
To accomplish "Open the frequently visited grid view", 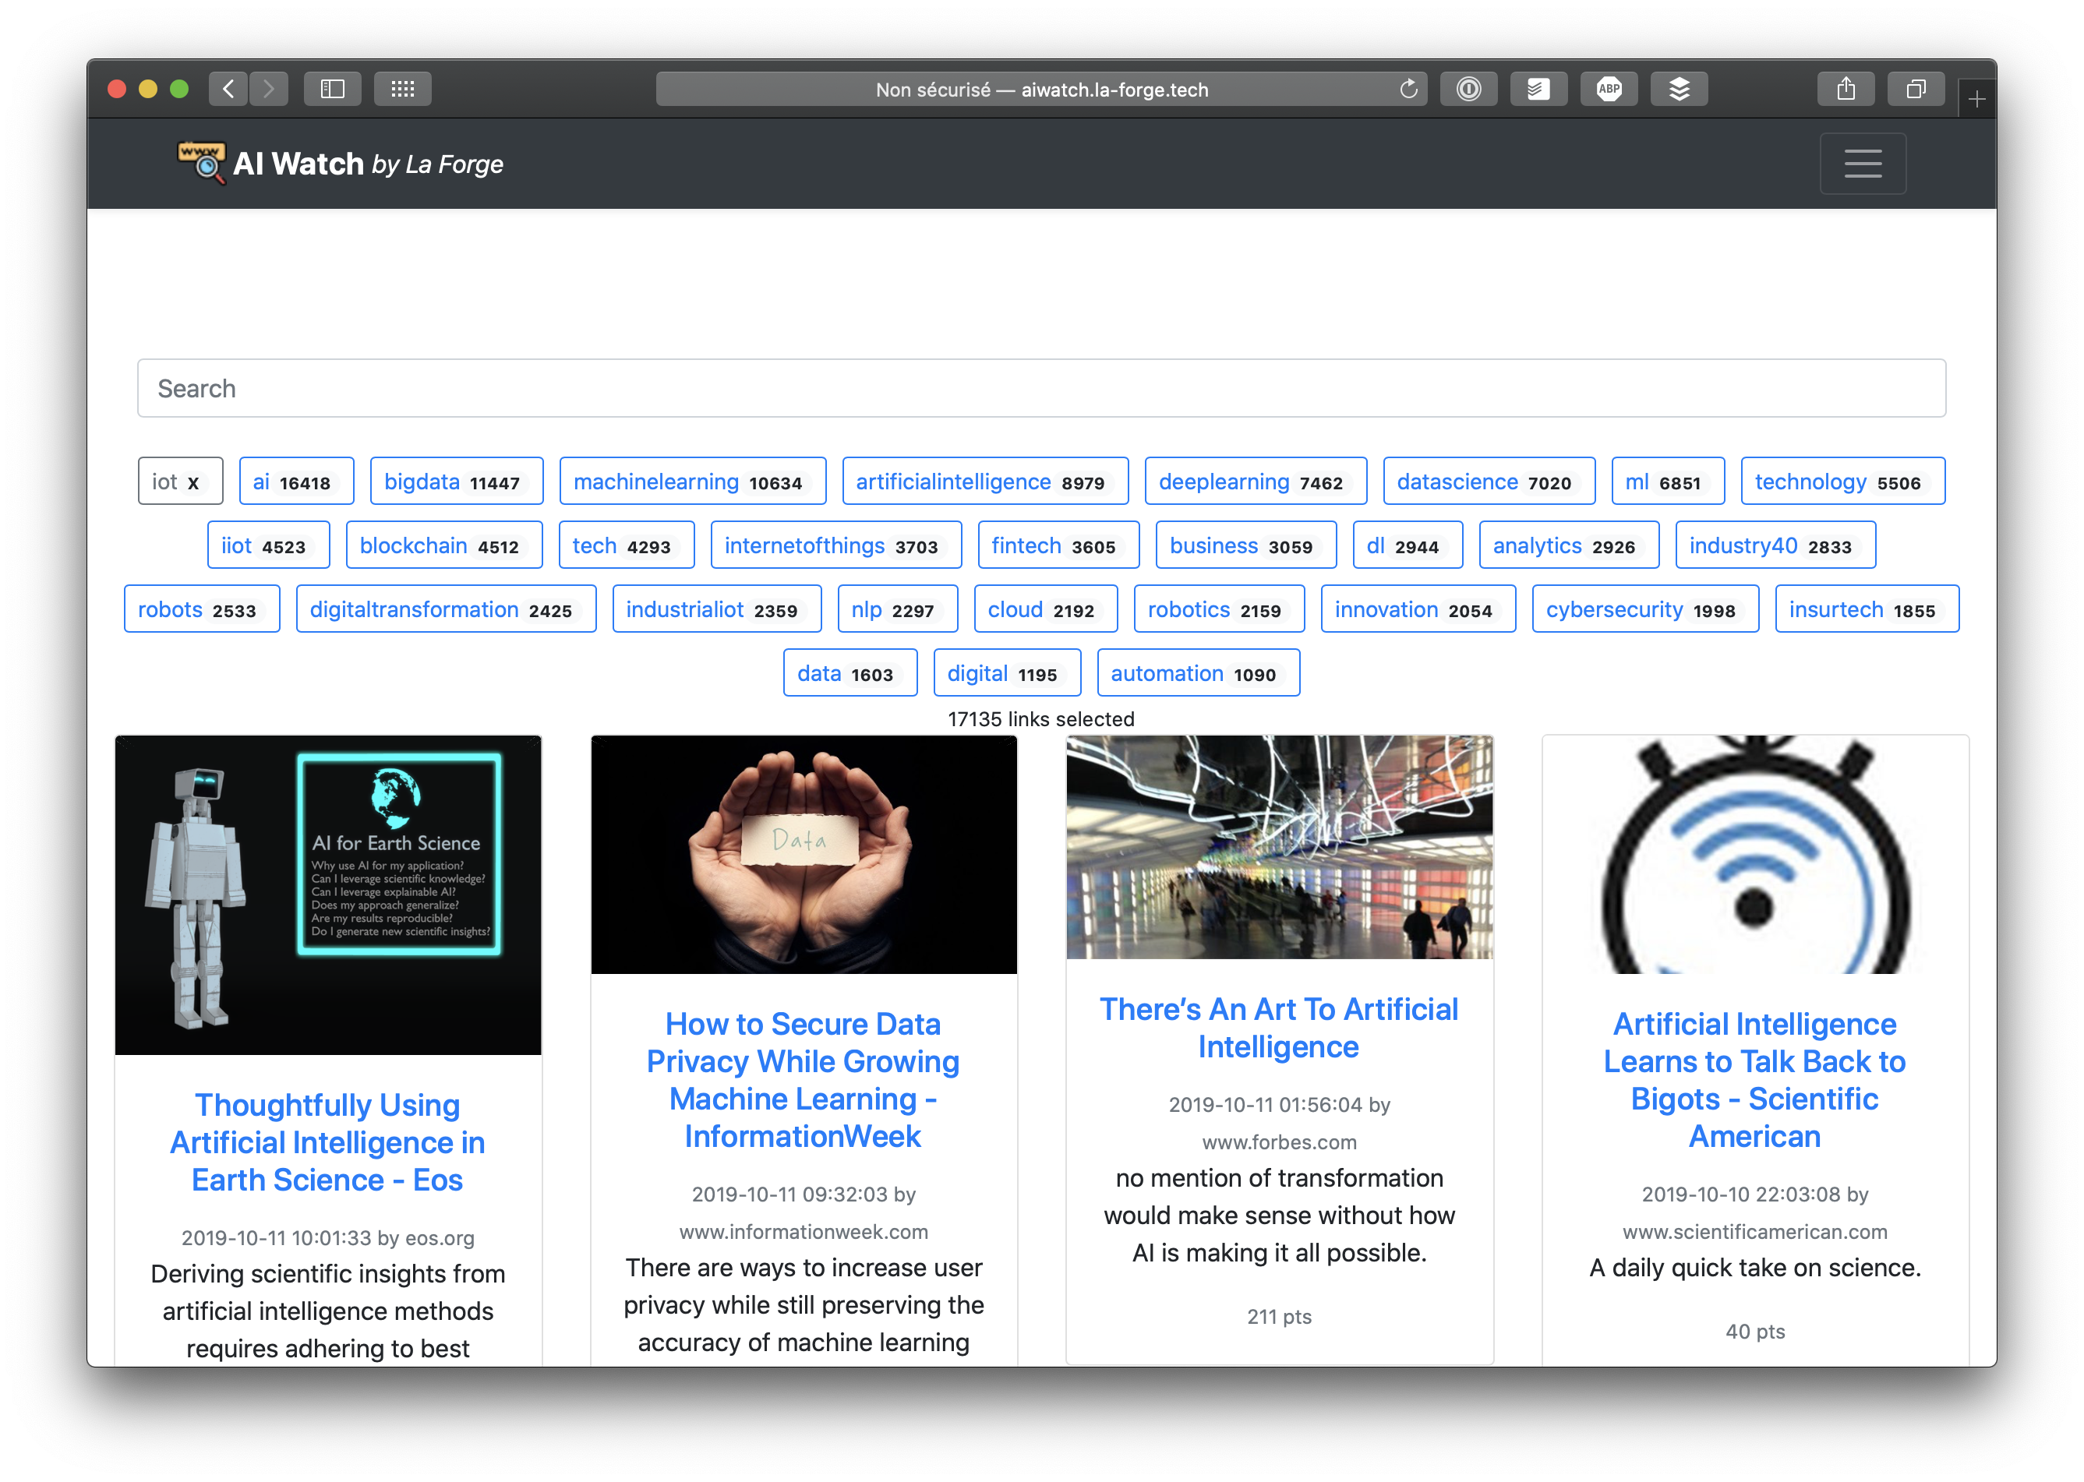I will coord(403,89).
